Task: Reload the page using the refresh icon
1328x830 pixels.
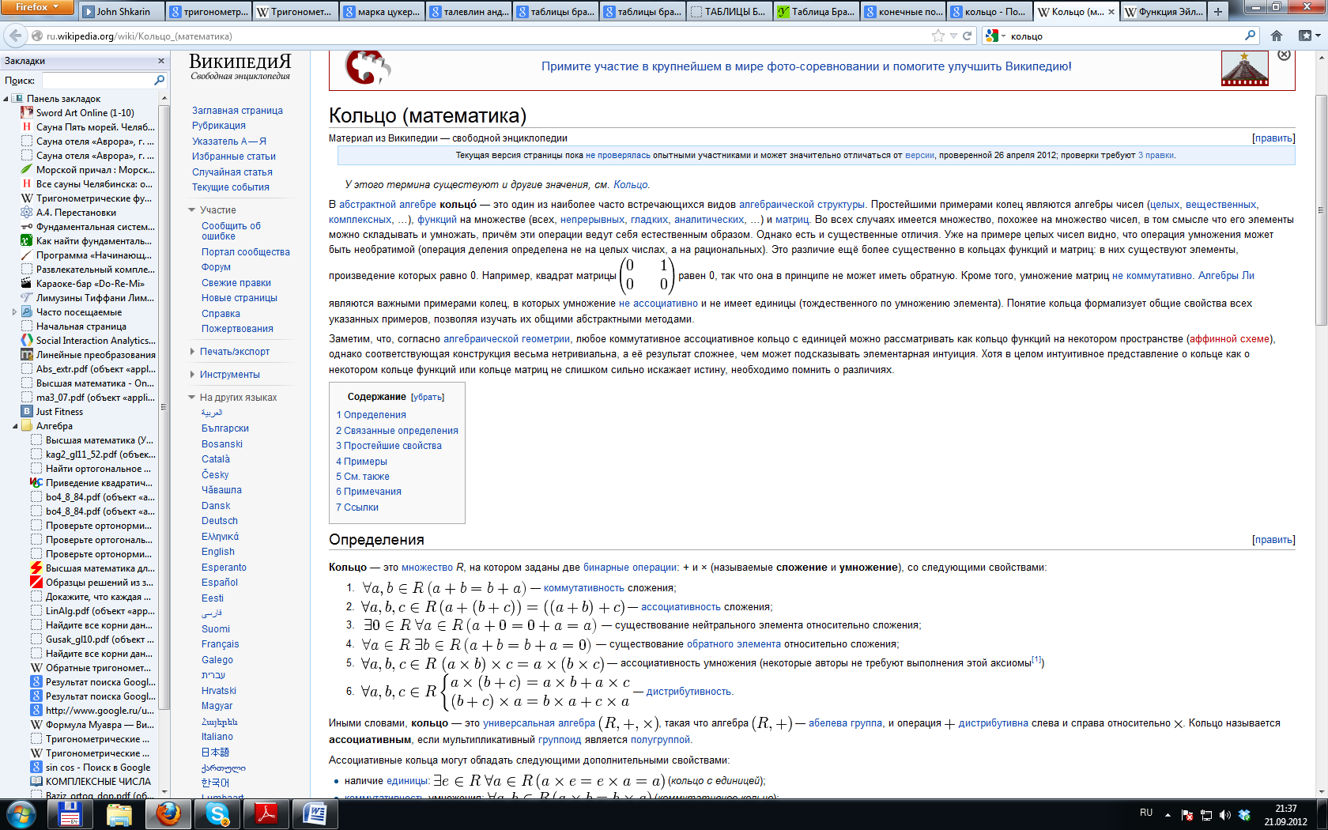Action: coord(967,36)
